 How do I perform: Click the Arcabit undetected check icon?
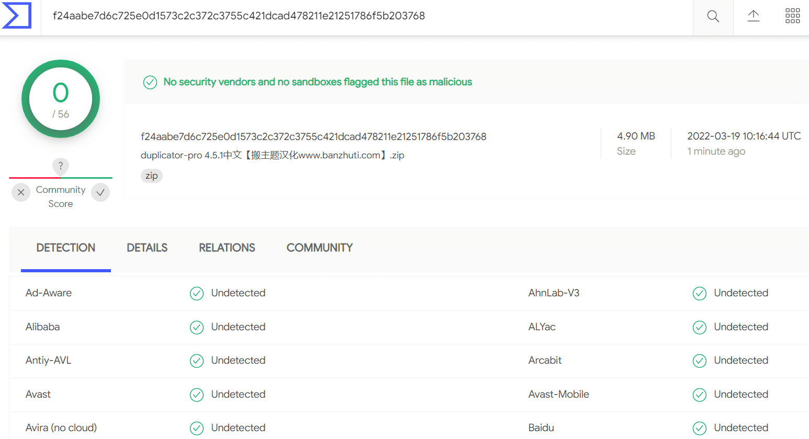point(700,361)
